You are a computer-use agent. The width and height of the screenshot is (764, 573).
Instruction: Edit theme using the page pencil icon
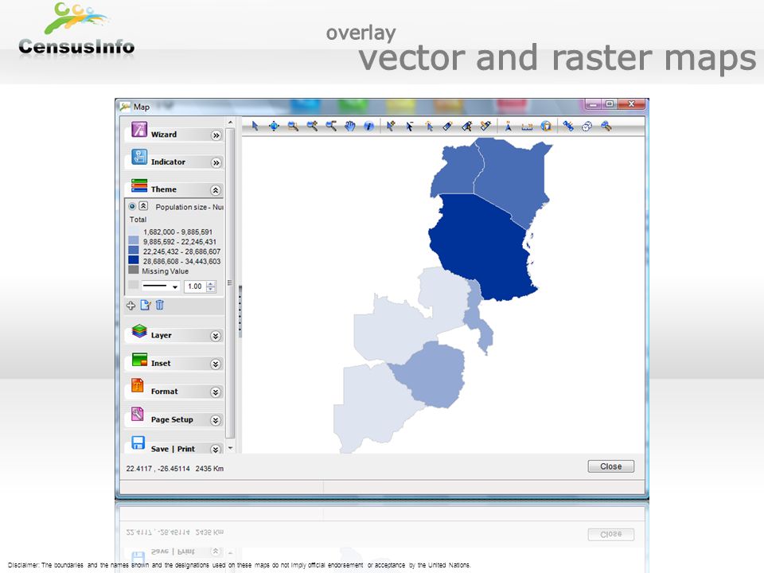(145, 305)
